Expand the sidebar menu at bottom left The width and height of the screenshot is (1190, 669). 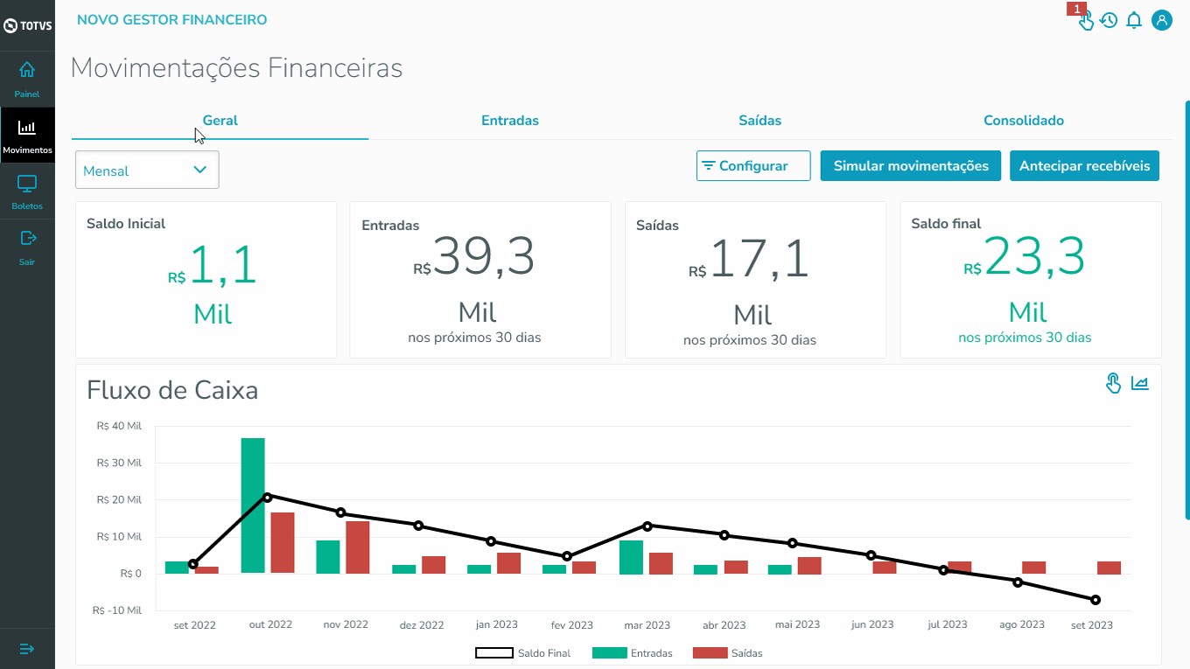click(x=27, y=649)
